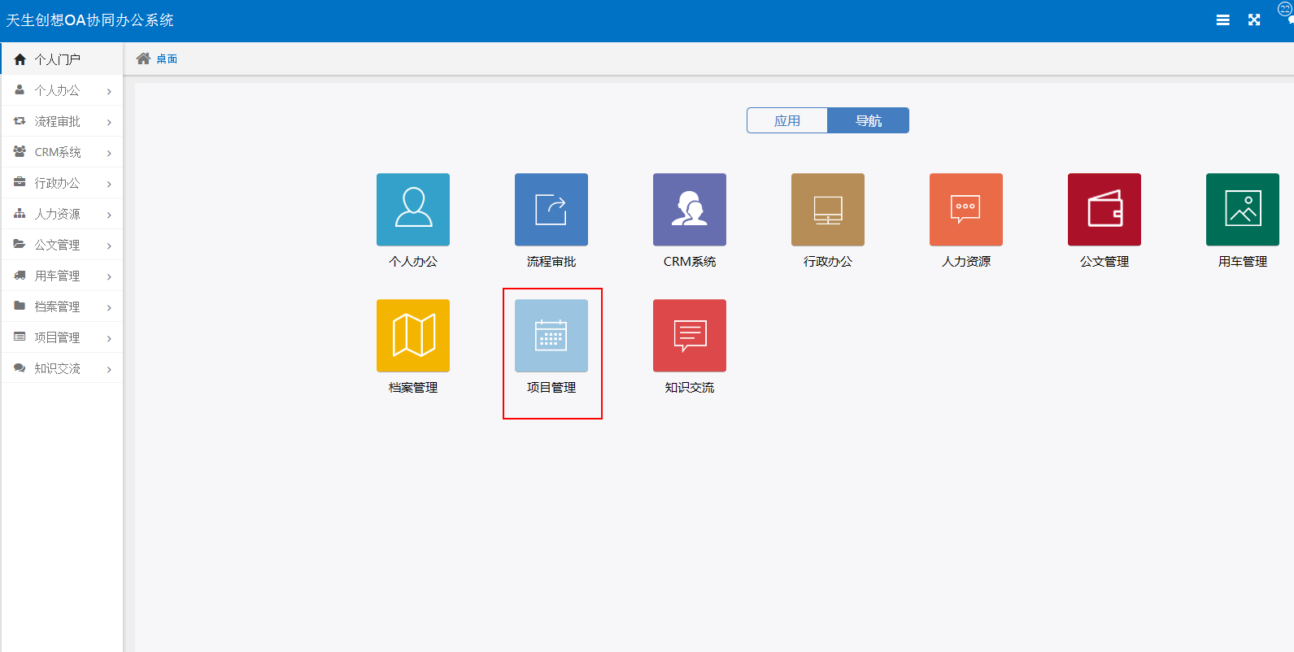This screenshot has width=1294, height=652.
Task: Toggle the hamburger menu in header
Action: click(x=1222, y=20)
